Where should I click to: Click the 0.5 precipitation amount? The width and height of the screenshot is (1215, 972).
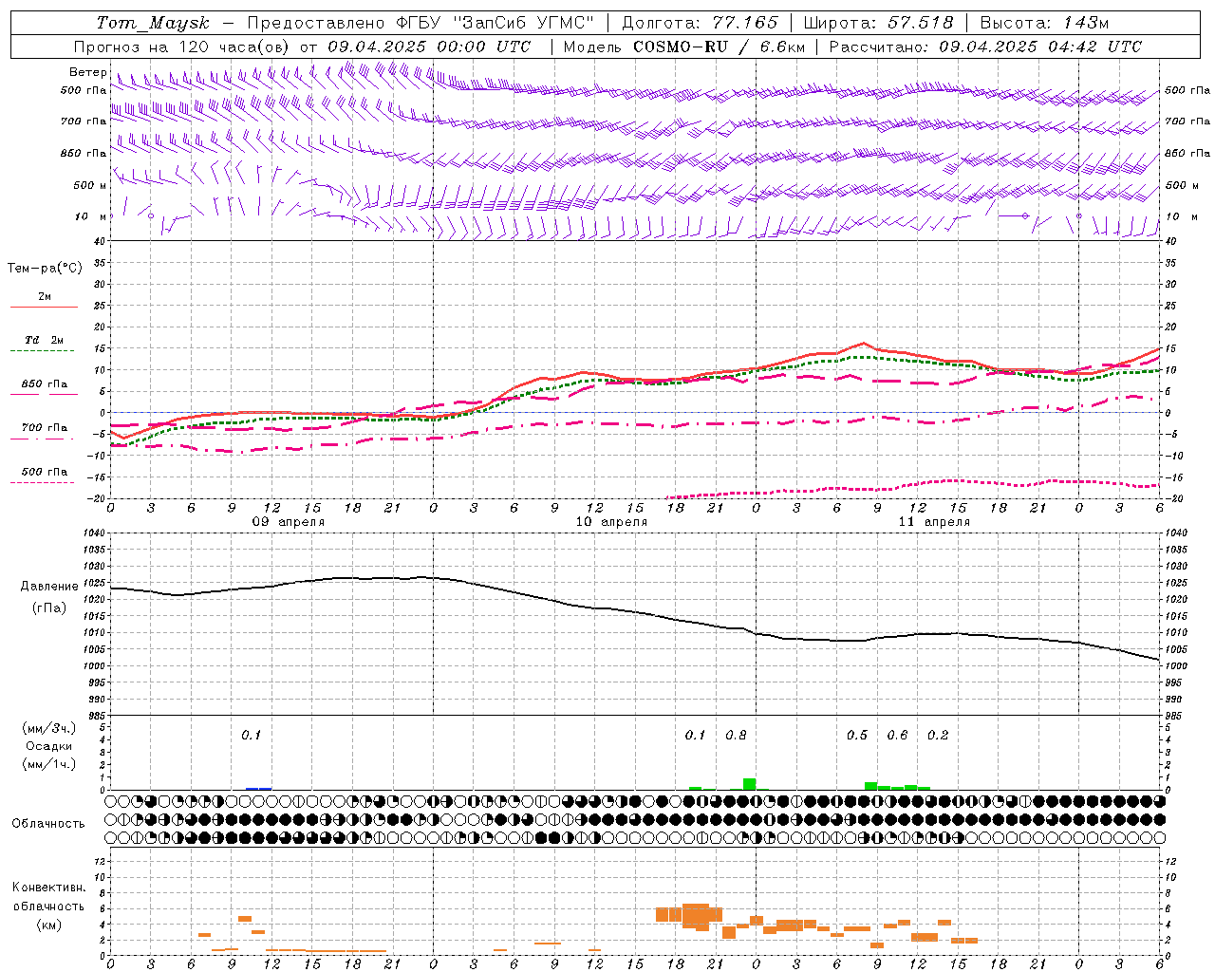tap(857, 735)
